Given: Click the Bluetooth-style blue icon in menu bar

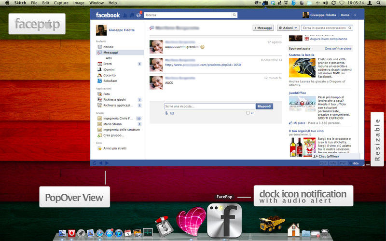Looking at the screenshot, I should click(x=293, y=3).
